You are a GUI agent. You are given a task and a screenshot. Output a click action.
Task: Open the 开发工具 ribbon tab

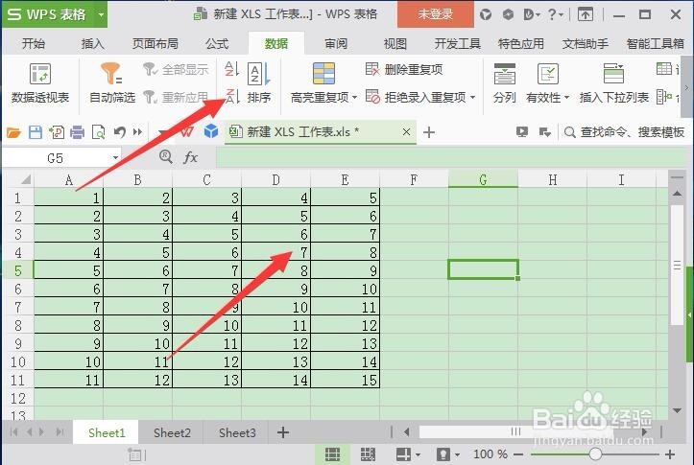pyautogui.click(x=457, y=43)
